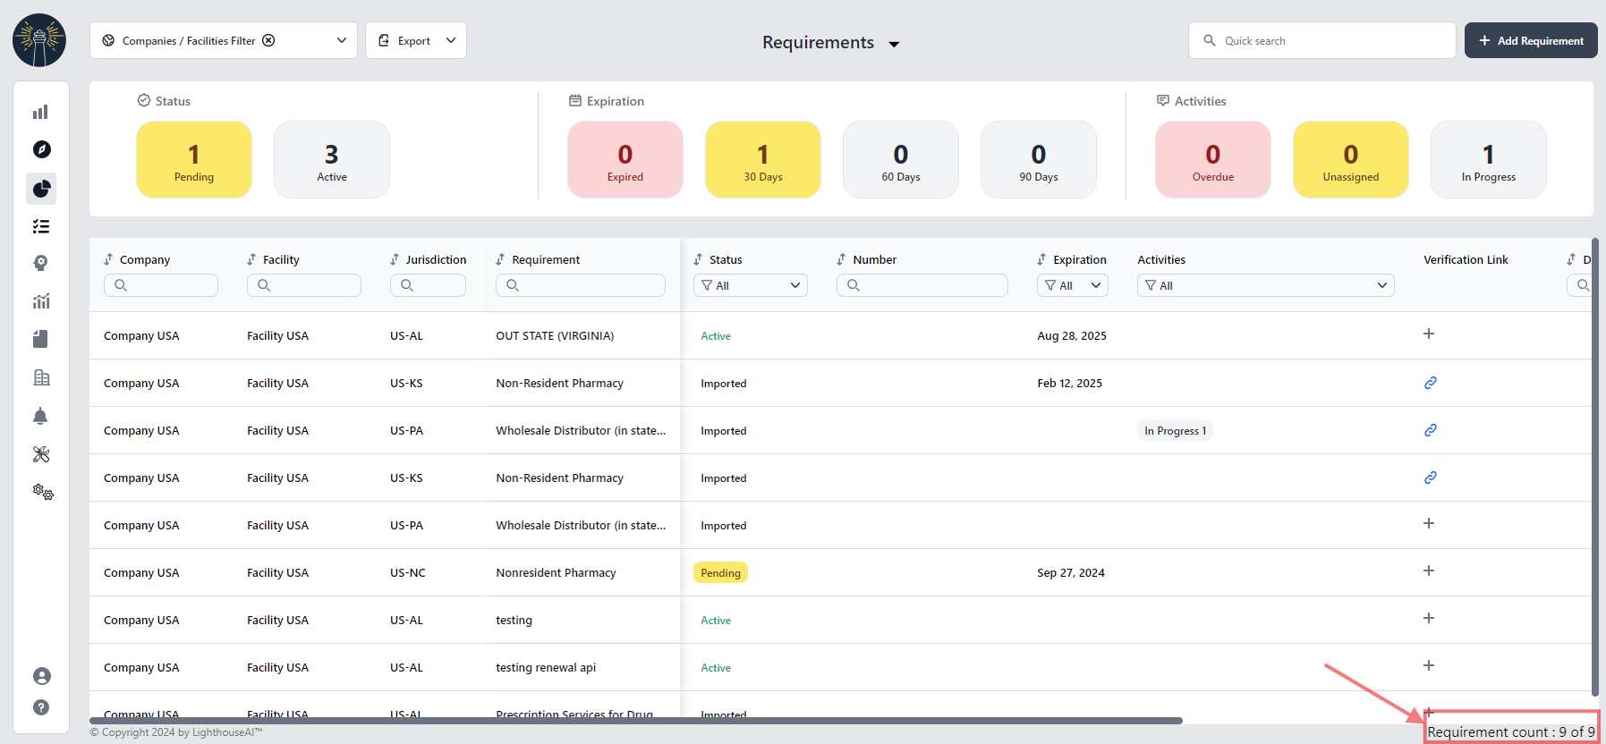The image size is (1606, 744).
Task: Open the help question mark icon
Action: [x=41, y=707]
